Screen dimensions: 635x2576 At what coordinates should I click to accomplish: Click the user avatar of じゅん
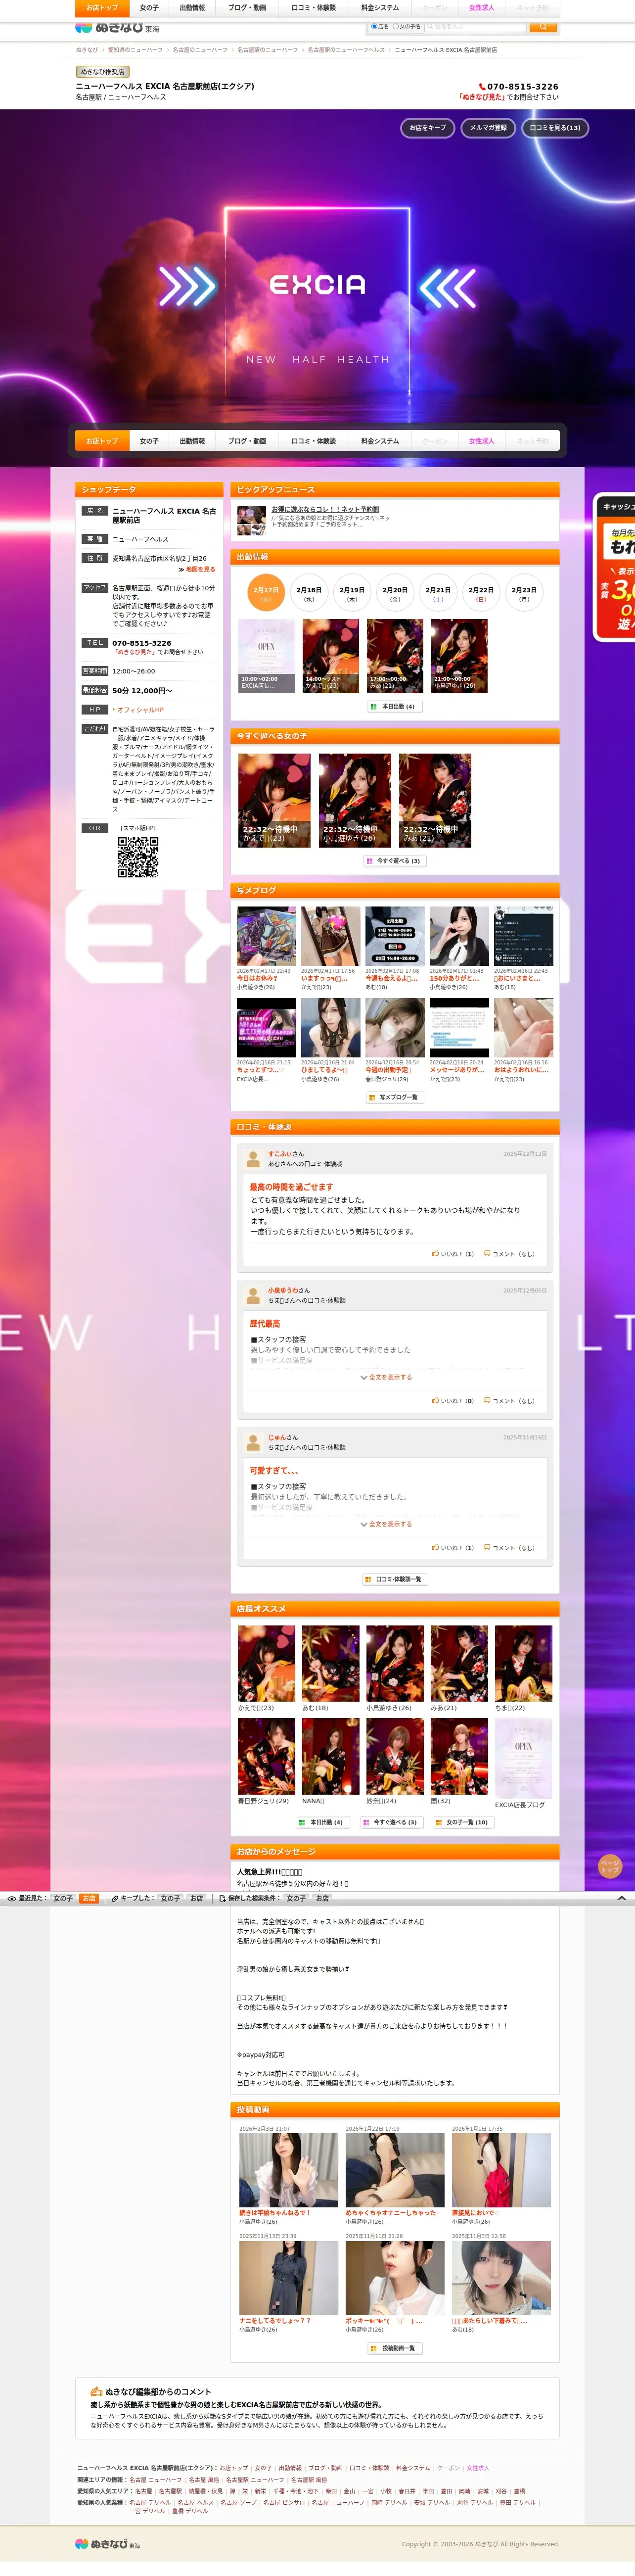tap(254, 1442)
